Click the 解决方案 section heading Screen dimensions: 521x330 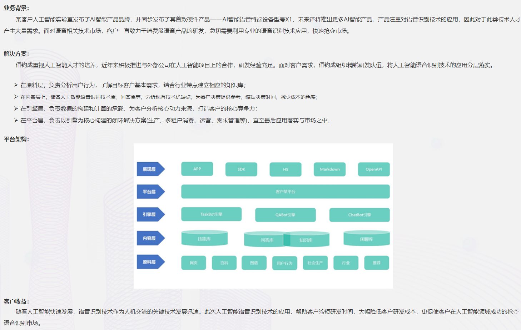(x=16, y=54)
